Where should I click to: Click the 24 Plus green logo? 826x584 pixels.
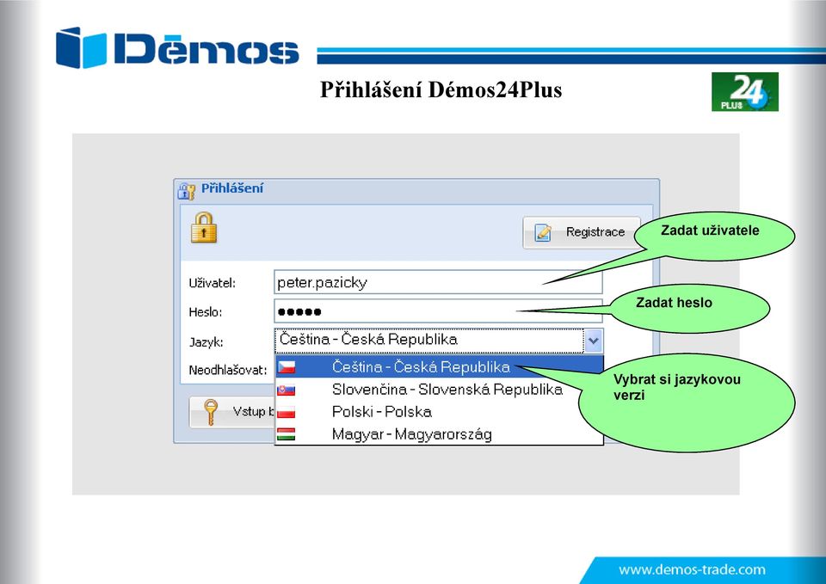[745, 92]
